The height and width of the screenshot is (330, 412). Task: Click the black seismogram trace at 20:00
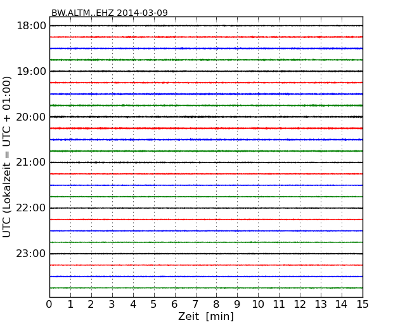click(x=206, y=117)
